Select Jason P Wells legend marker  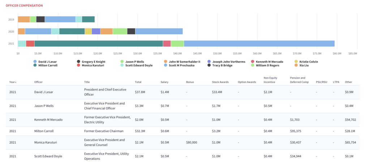(122, 62)
